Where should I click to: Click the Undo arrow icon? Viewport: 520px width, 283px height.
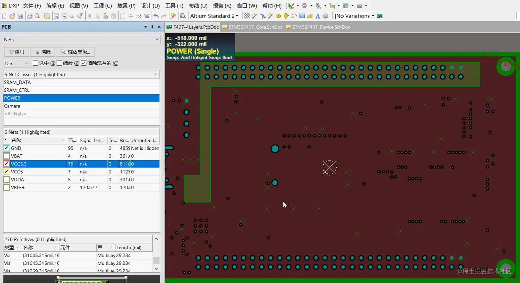coord(156,16)
